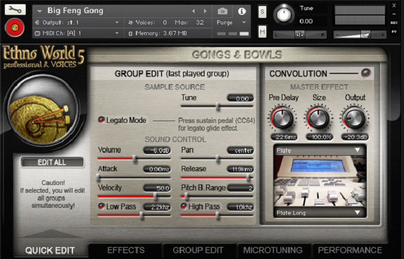The height and width of the screenshot is (259, 404).
Task: Click the Release 11.9kms value field
Action: coord(240,169)
